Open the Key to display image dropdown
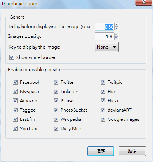Viewport: 153px width, 162px height. click(106, 47)
